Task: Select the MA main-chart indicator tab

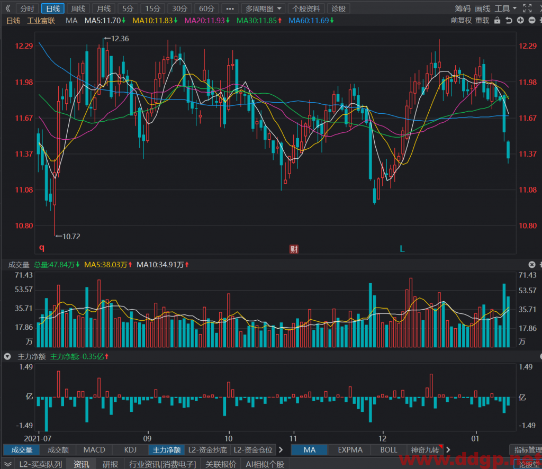Action: click(309, 449)
